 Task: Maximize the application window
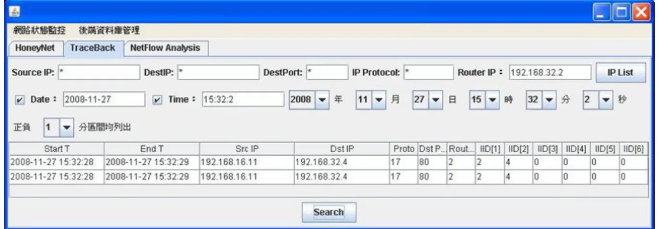pos(621,11)
